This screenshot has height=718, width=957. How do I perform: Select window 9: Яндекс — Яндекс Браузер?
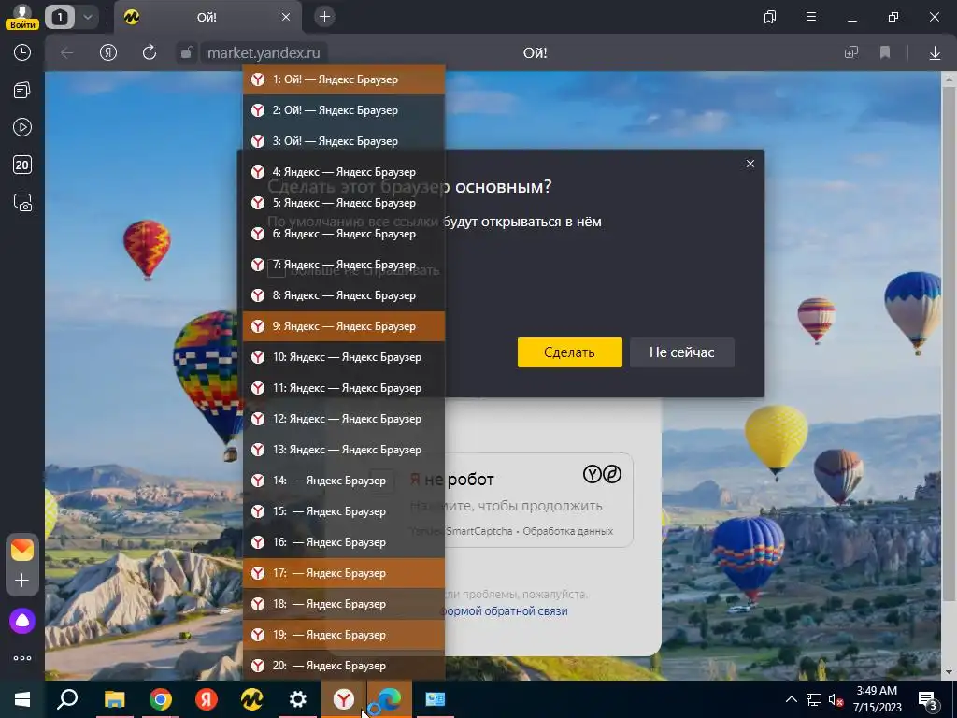344,326
